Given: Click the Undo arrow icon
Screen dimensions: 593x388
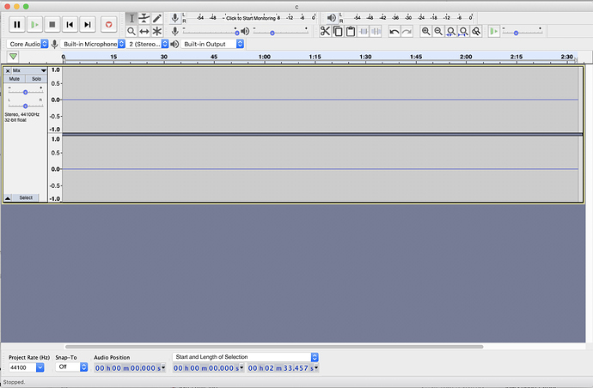Looking at the screenshot, I should (394, 32).
